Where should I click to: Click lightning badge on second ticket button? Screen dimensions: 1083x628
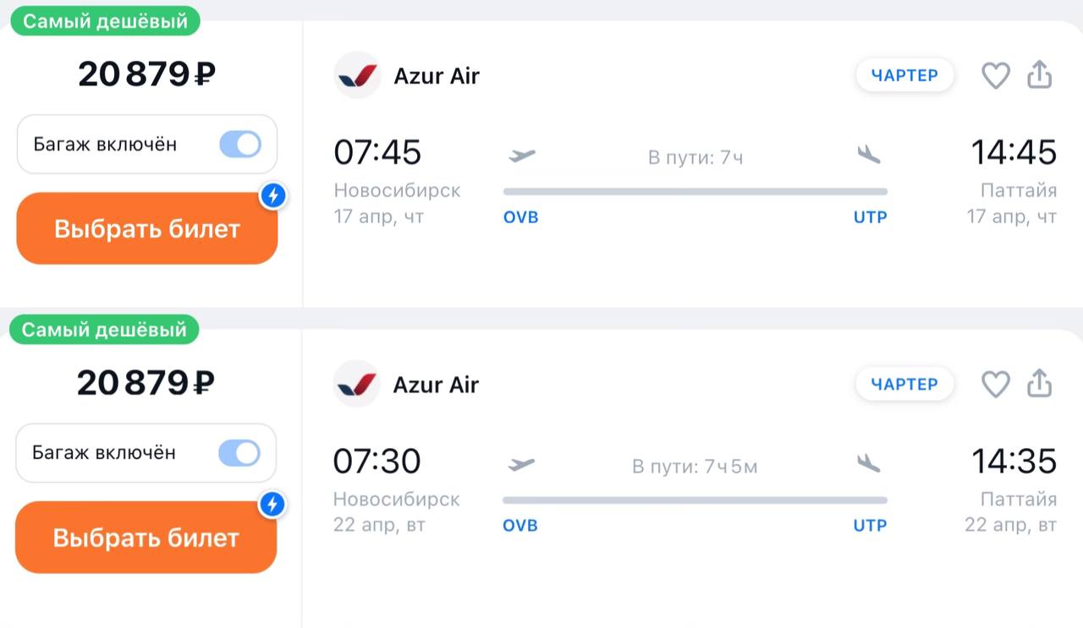click(x=272, y=505)
